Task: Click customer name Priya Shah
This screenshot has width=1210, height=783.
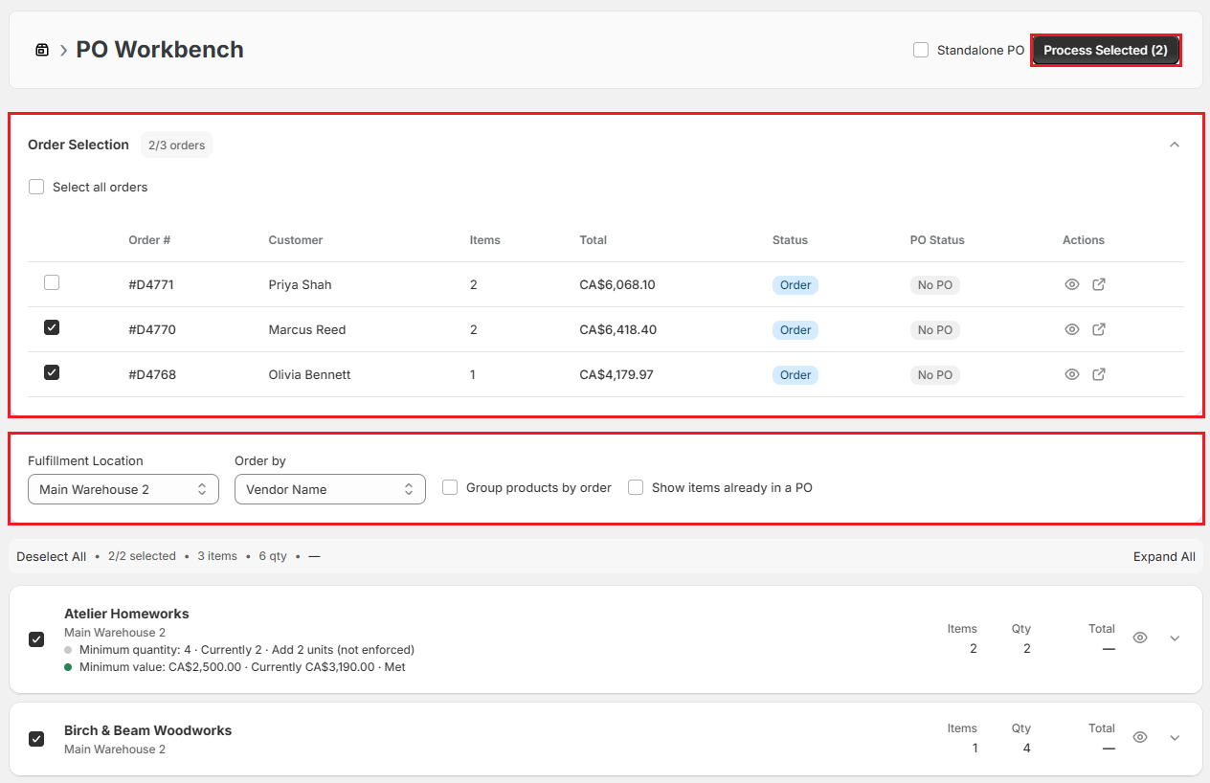Action: click(x=301, y=284)
